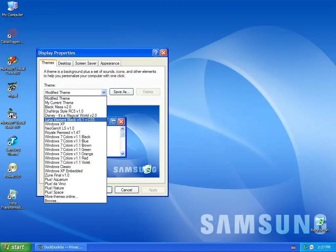The width and height of the screenshot is (336, 252).
Task: Choose My Current Theme option
Action: pyautogui.click(x=75, y=103)
